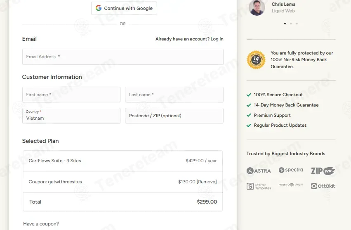Click the ZipWP brand logo
Viewport: 351px width, 230px height.
point(323,171)
